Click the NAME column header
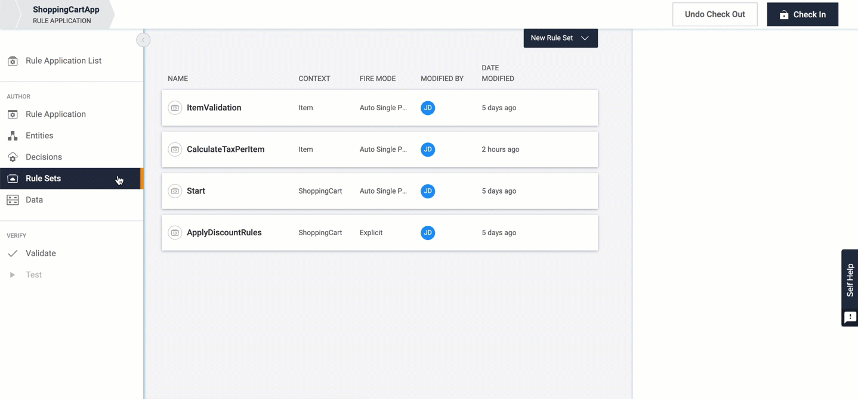Screen dimensions: 858x399 (178, 79)
